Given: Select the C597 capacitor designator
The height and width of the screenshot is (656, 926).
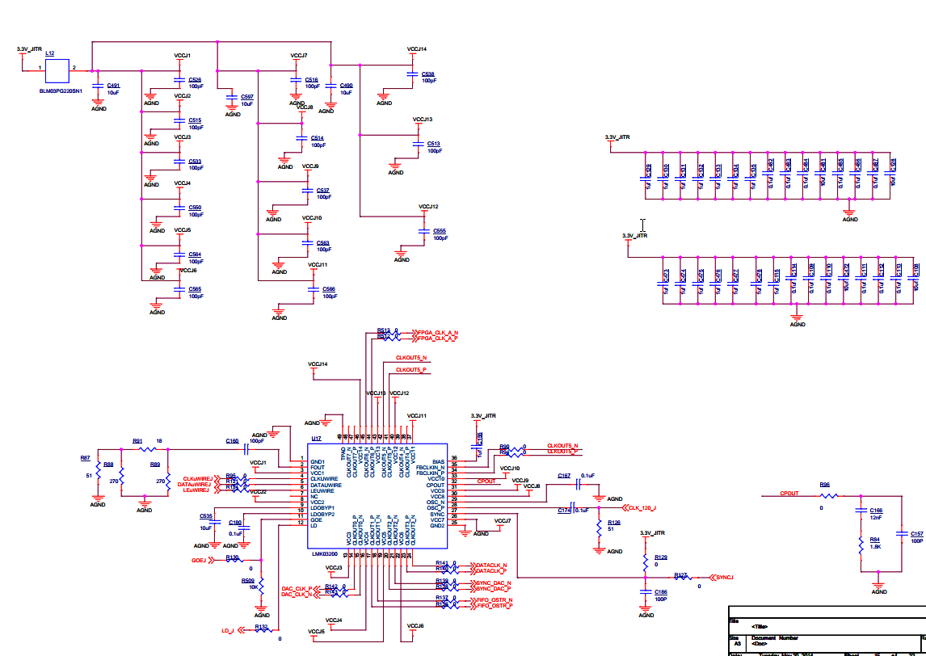Looking at the screenshot, I should click(x=247, y=97).
